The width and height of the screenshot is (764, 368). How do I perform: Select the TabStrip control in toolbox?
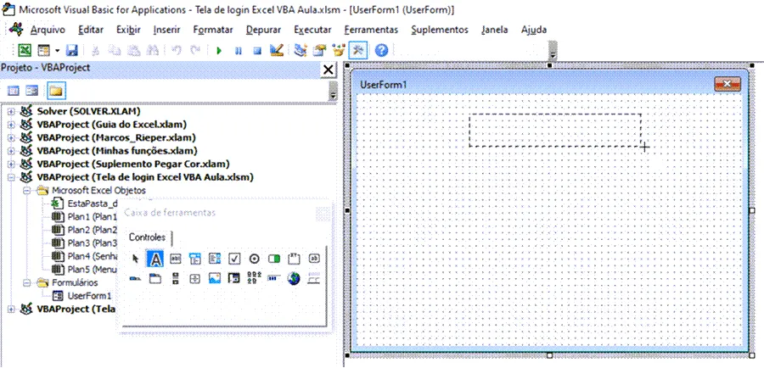tap(136, 279)
